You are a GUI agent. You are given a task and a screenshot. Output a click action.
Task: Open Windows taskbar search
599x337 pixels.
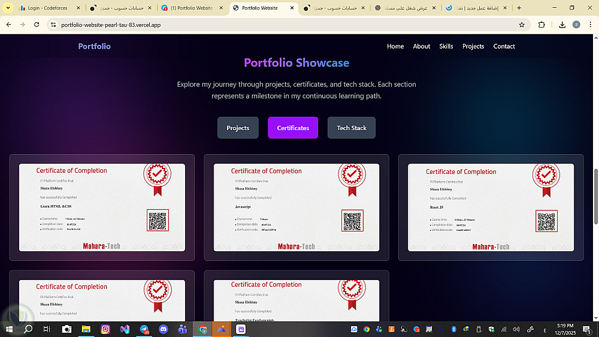(x=28, y=329)
